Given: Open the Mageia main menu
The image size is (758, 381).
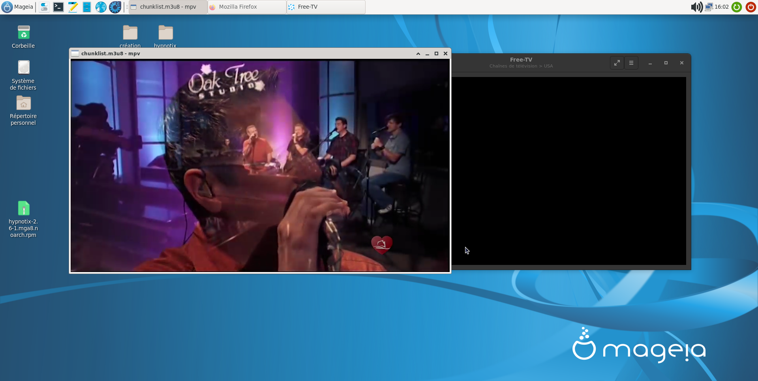Looking at the screenshot, I should (x=17, y=7).
